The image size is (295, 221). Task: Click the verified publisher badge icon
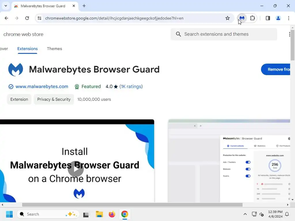click(11, 86)
